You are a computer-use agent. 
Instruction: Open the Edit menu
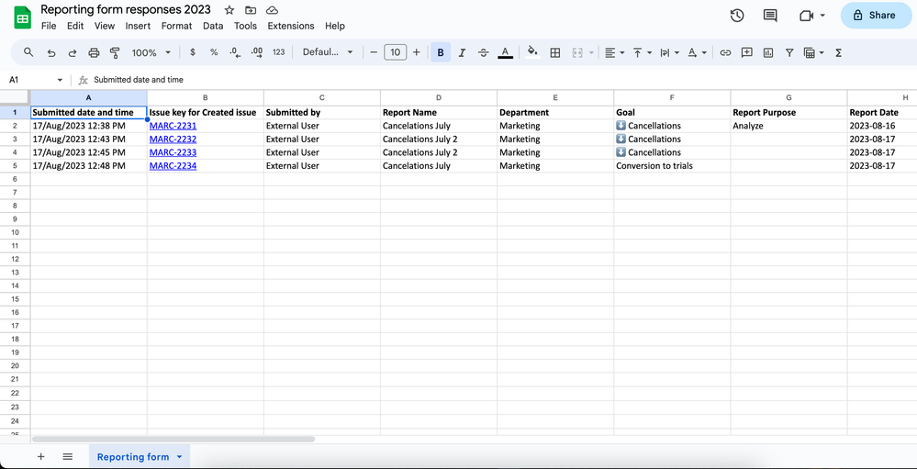pos(75,26)
